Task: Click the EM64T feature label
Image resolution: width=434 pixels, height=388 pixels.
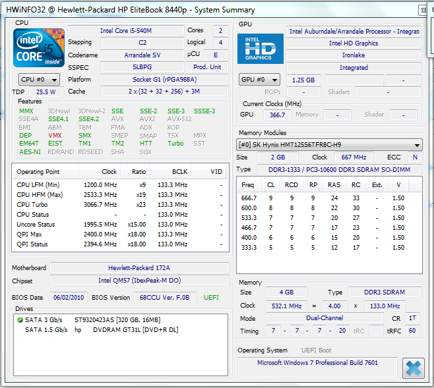Action: click(29, 144)
